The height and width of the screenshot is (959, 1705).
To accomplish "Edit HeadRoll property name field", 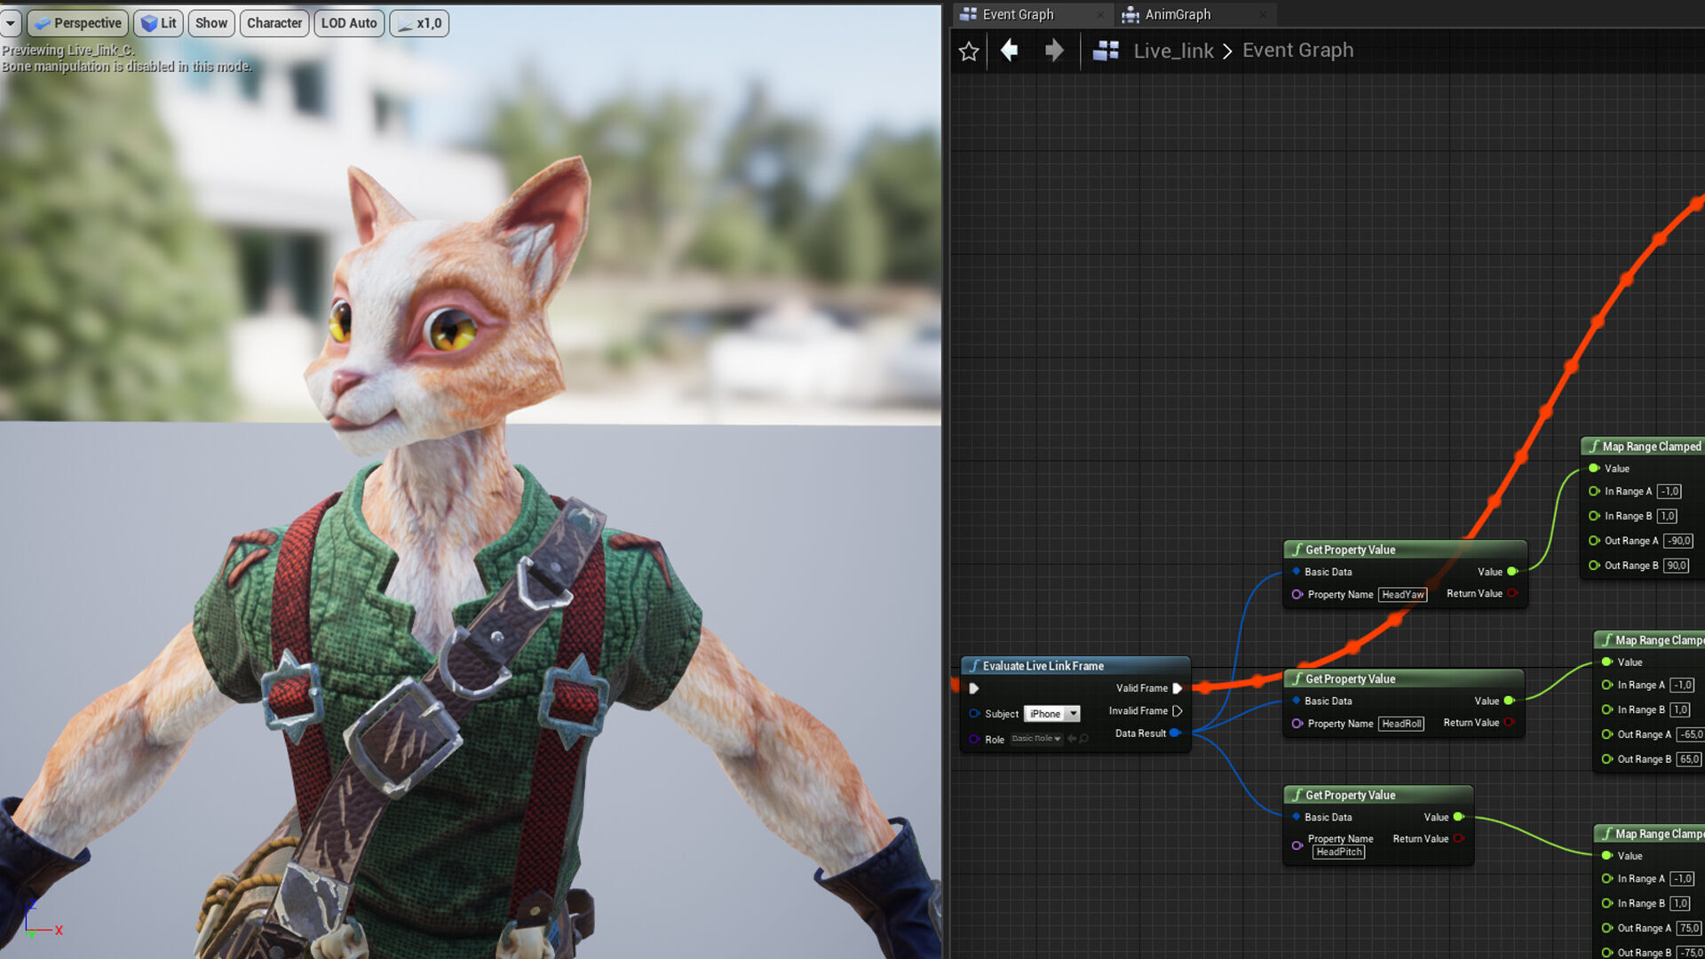I will click(1401, 724).
